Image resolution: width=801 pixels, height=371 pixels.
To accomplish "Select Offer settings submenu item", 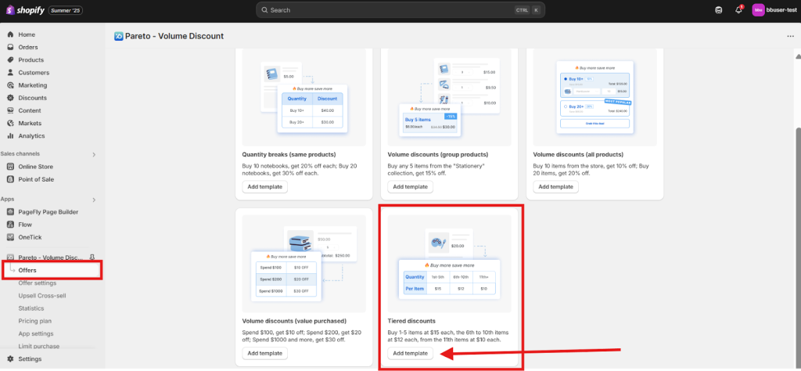I will tap(38, 283).
